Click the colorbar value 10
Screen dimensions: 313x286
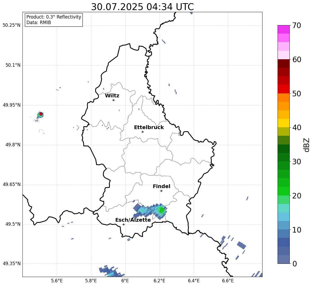[297, 230]
